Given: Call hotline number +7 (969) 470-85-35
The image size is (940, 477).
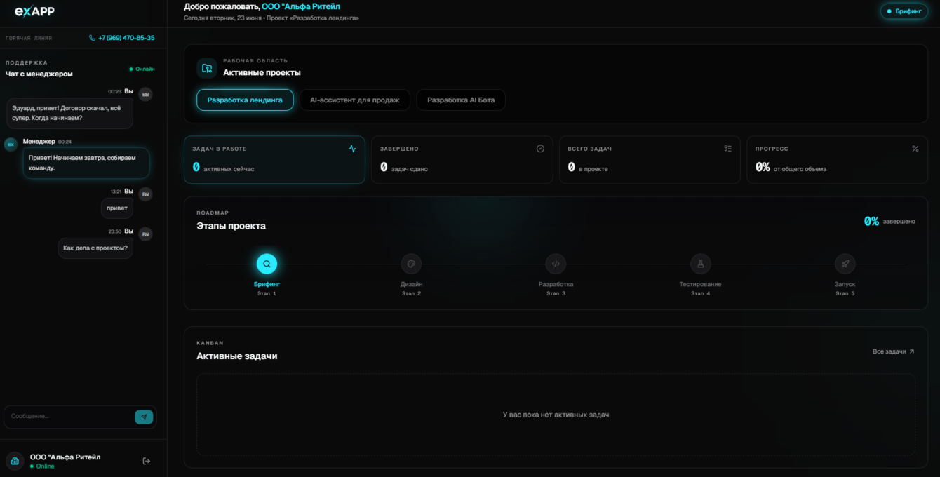Looking at the screenshot, I should pos(126,38).
